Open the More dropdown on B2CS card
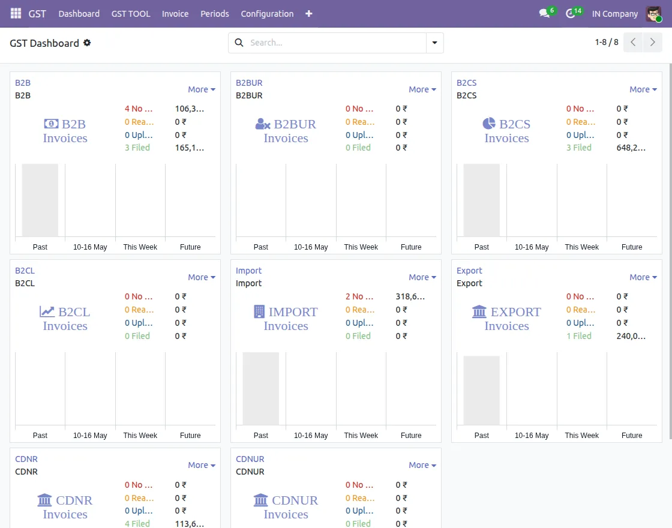The width and height of the screenshot is (672, 528). pyautogui.click(x=643, y=89)
